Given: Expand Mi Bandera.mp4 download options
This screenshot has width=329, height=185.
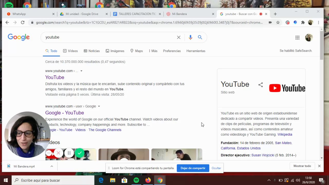Looking at the screenshot, I should point(52,166).
